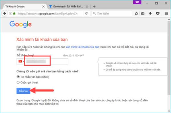This screenshot has height=113, width=171.
Task: Close the Tài khoản Google tab
Action: coord(43,7)
